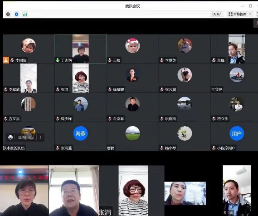Expand the grid view dropdown arrow
The height and width of the screenshot is (216, 258).
pyautogui.click(x=250, y=14)
